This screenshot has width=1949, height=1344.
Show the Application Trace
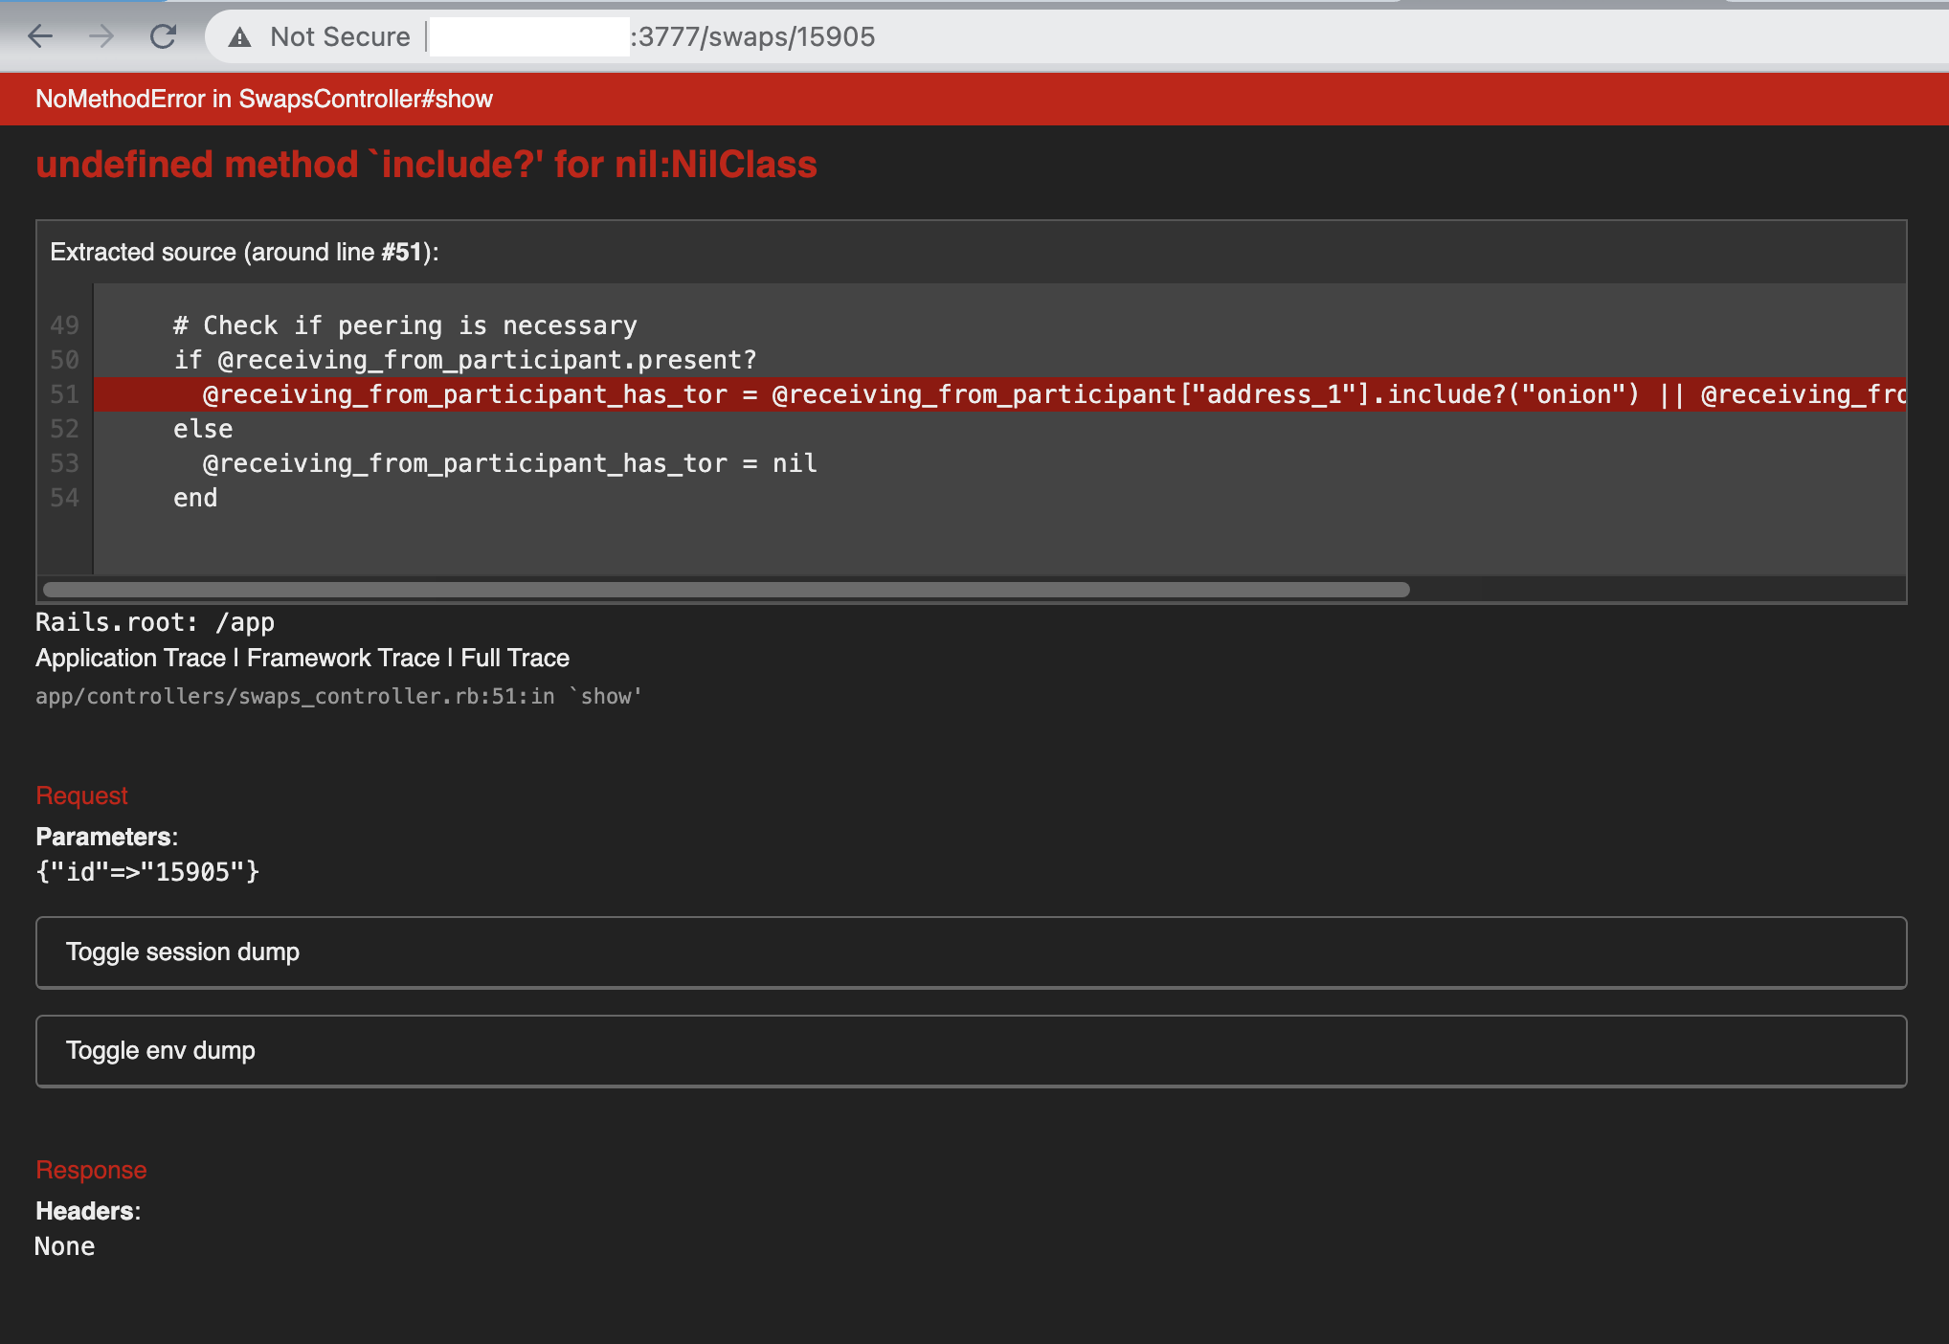(130, 658)
